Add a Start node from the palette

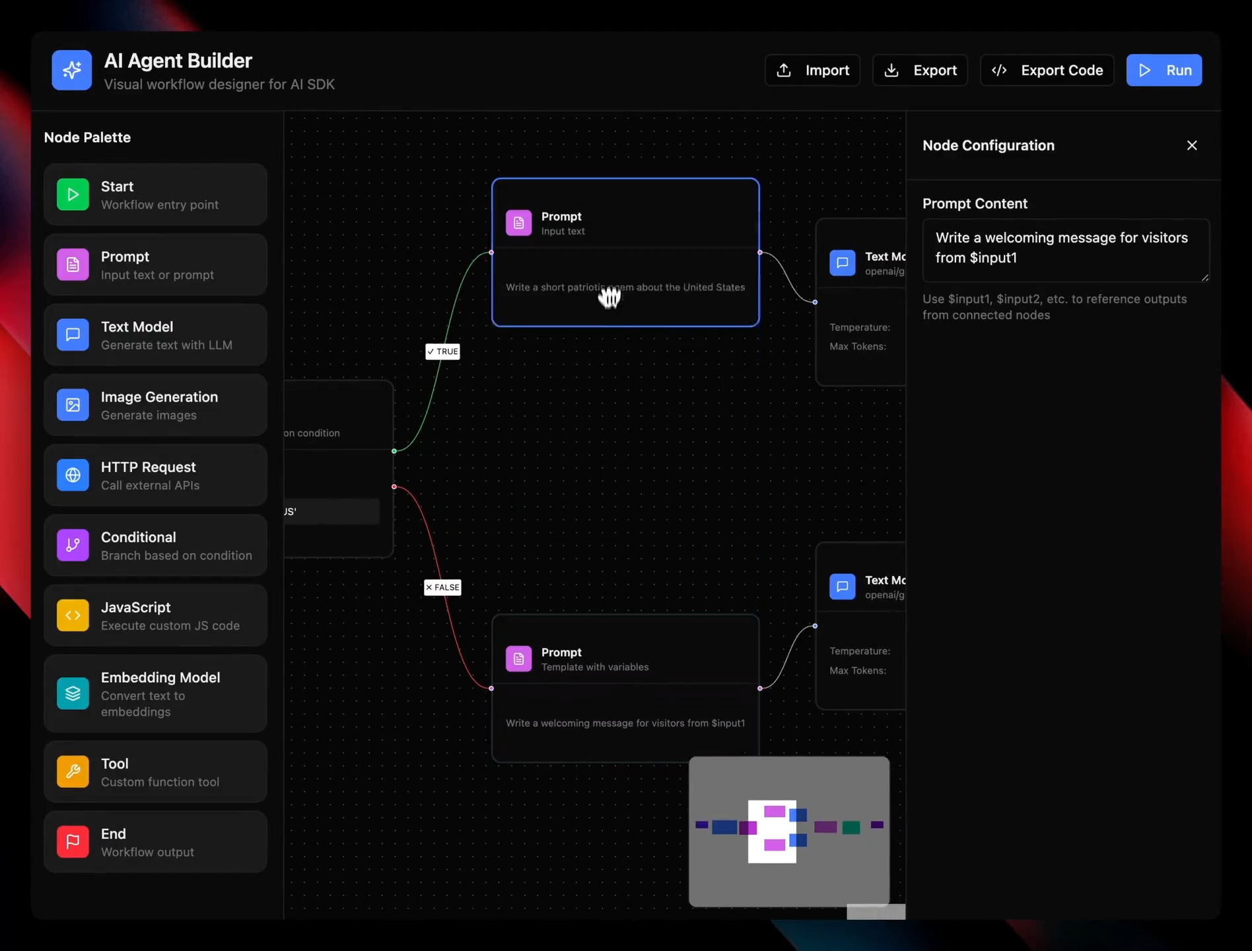(155, 195)
